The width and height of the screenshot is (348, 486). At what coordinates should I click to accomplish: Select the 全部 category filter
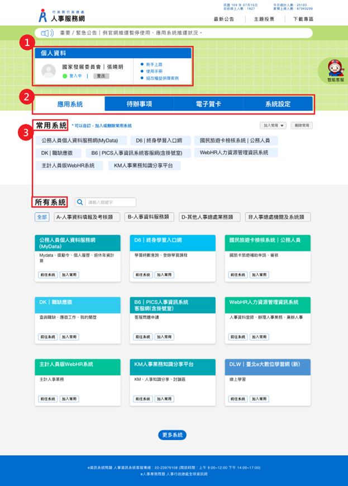42,217
